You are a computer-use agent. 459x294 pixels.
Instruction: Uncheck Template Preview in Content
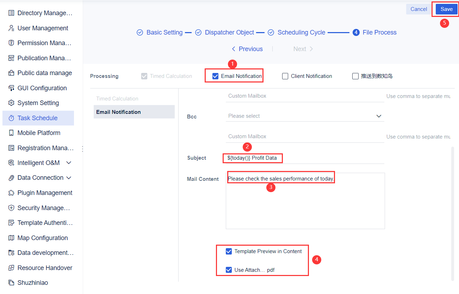click(229, 251)
